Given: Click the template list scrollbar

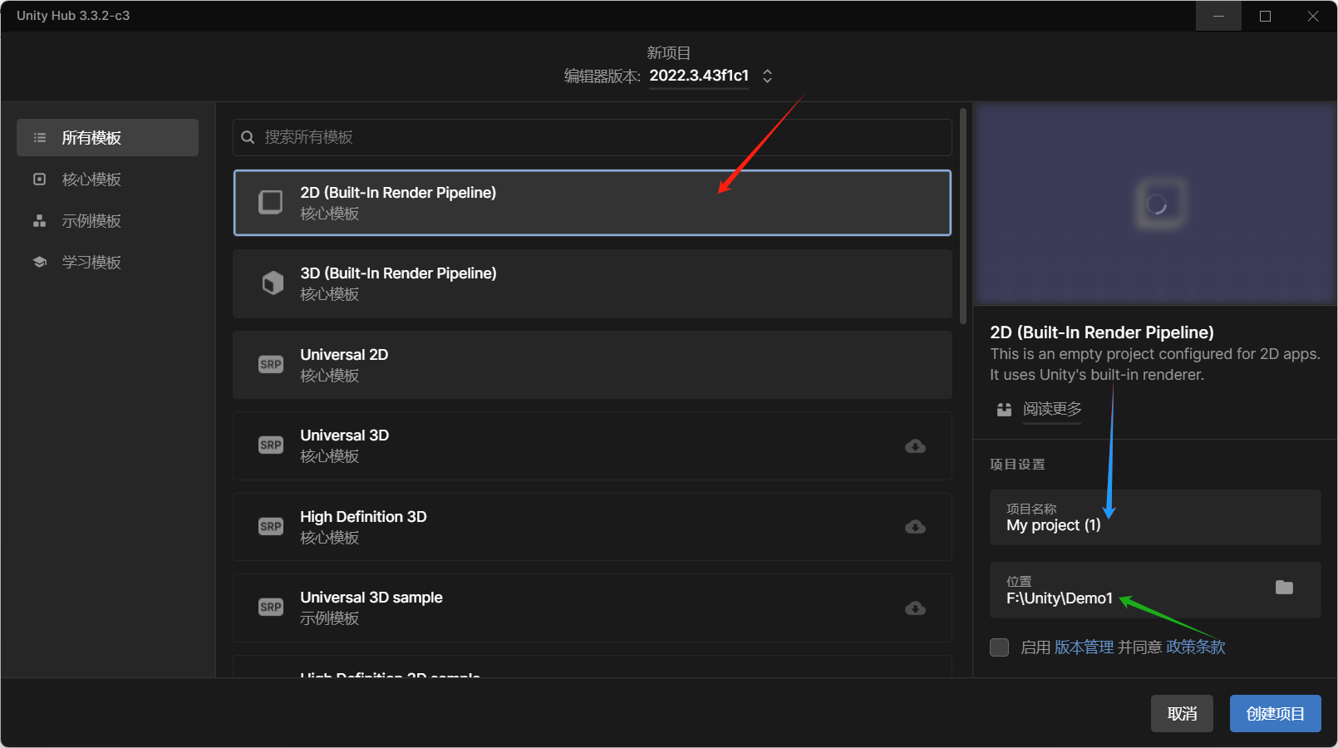Looking at the screenshot, I should [x=963, y=215].
